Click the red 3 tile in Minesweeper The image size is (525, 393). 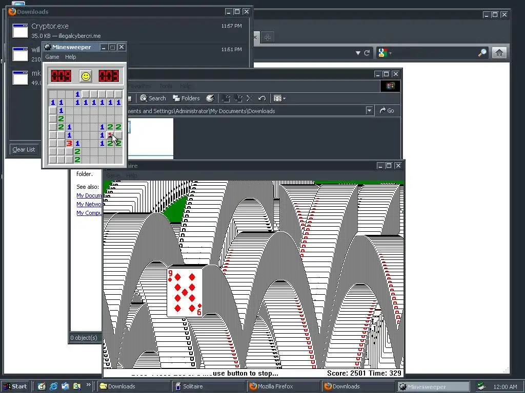click(69, 143)
